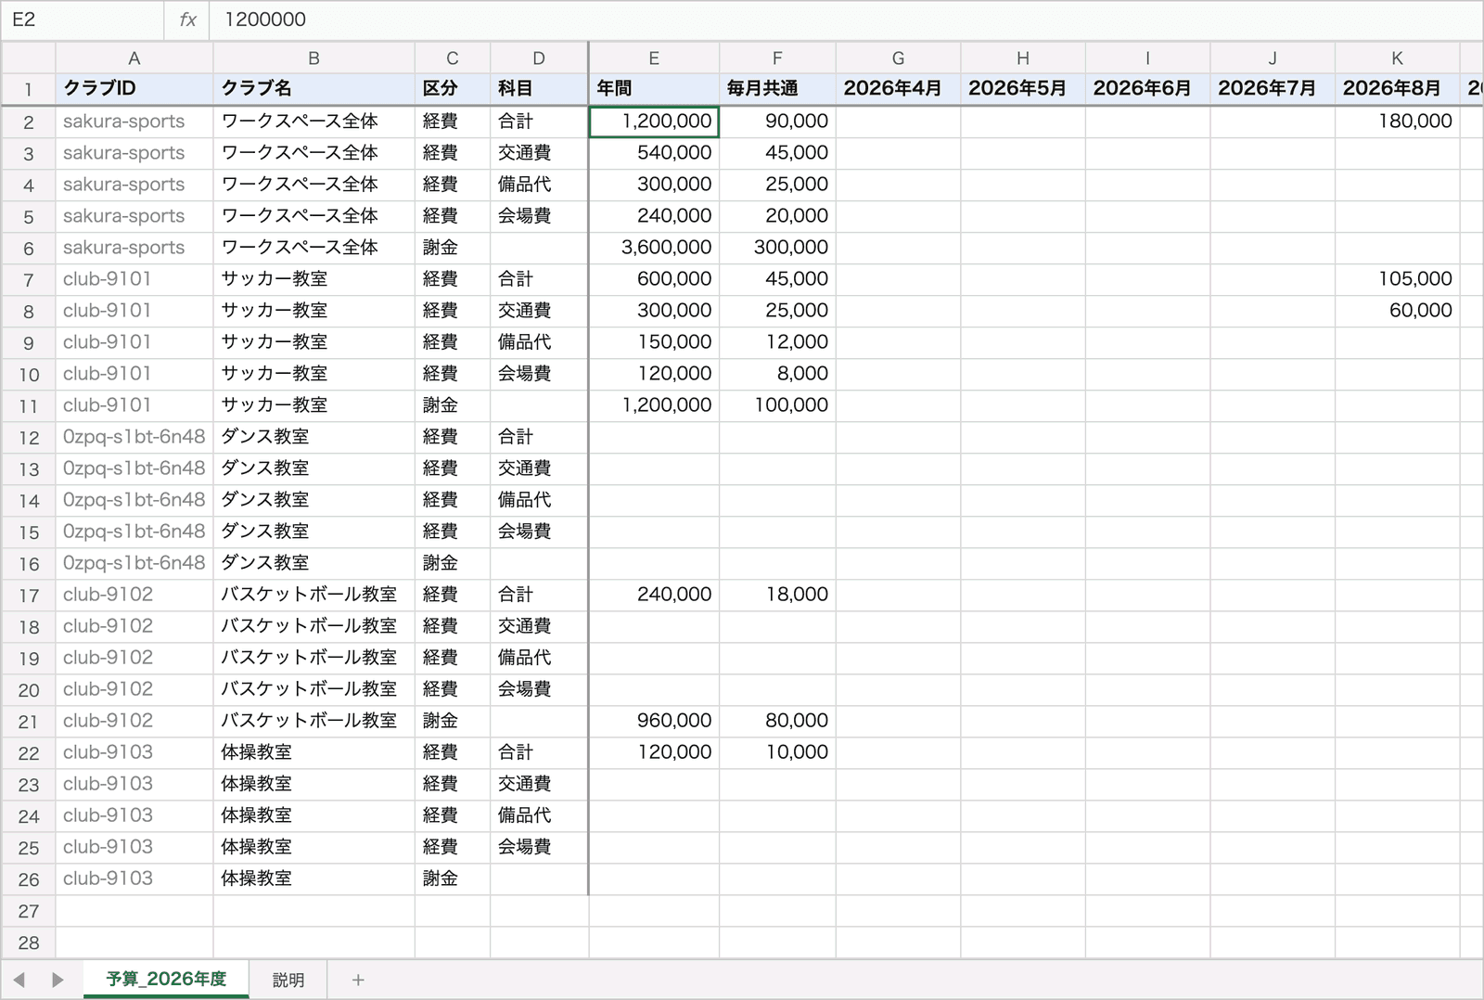The image size is (1484, 1000).
Task: Add a new sheet with plus button
Action: (x=358, y=980)
